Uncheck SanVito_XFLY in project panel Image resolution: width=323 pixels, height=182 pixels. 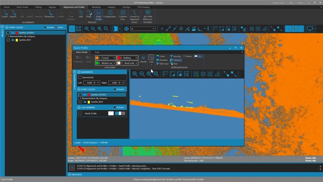tap(8, 40)
